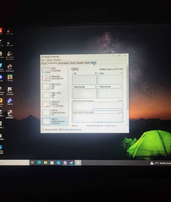Click the Memorie GPU dedicată label
Image resolution: width=171 pixels, height=202 pixels.
[x=95, y=126]
